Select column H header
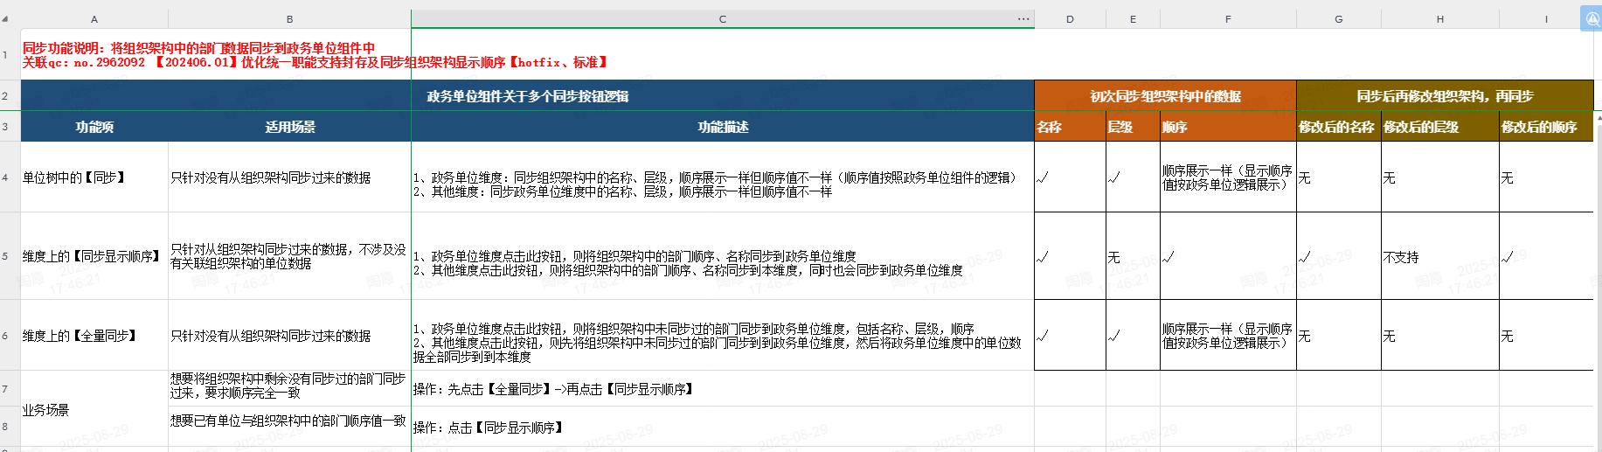This screenshot has height=452, width=1602. [1439, 19]
